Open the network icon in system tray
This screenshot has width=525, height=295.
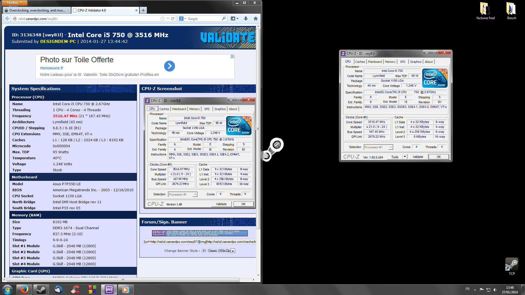click(x=488, y=290)
